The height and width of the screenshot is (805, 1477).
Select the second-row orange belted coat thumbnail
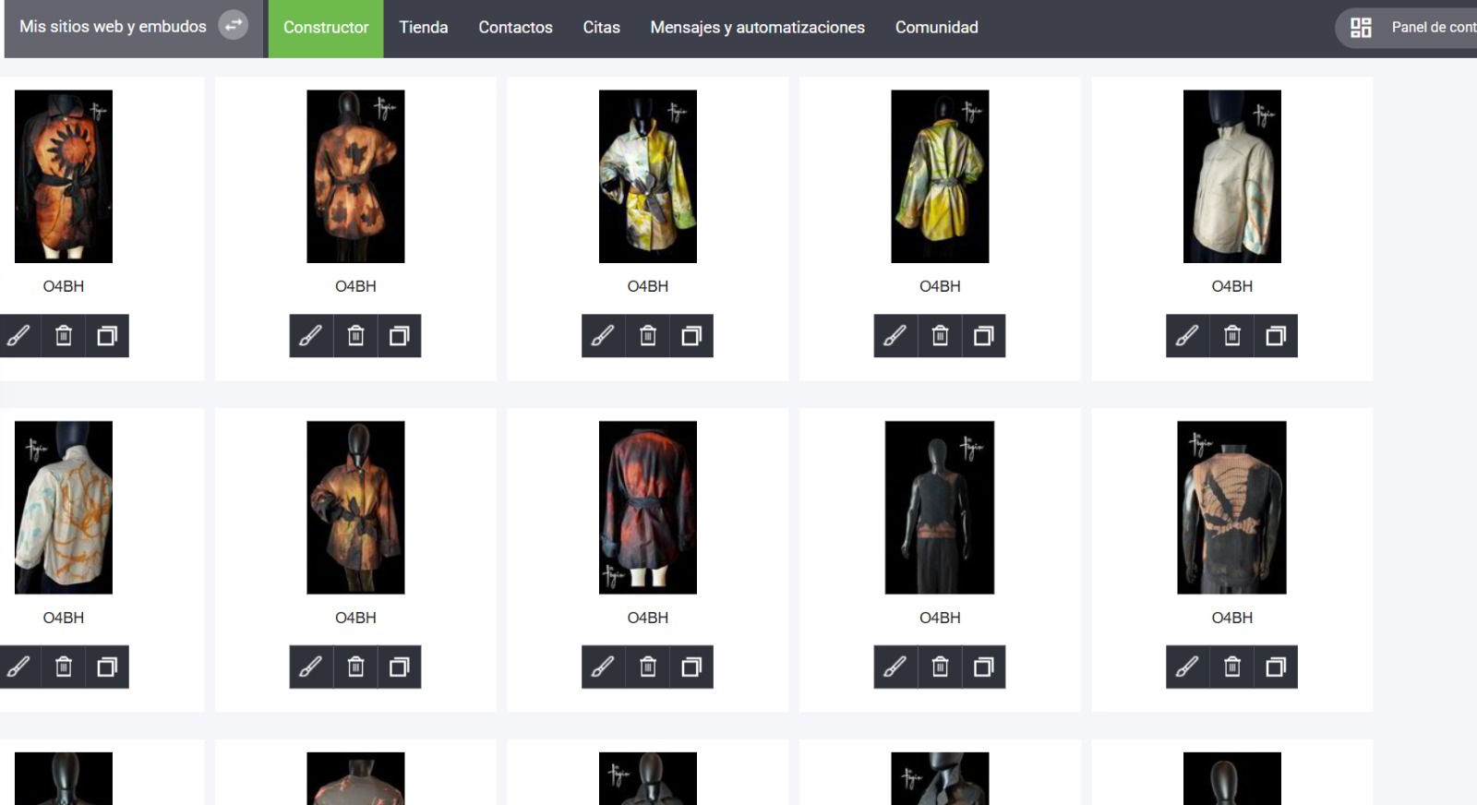(355, 508)
